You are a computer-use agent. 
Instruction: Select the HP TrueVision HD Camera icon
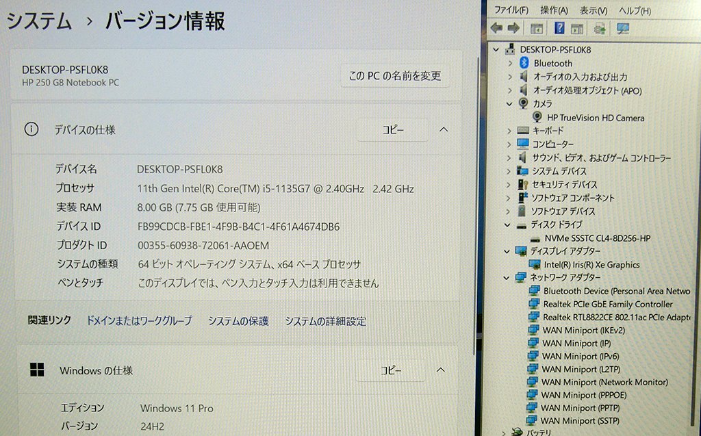coord(537,117)
